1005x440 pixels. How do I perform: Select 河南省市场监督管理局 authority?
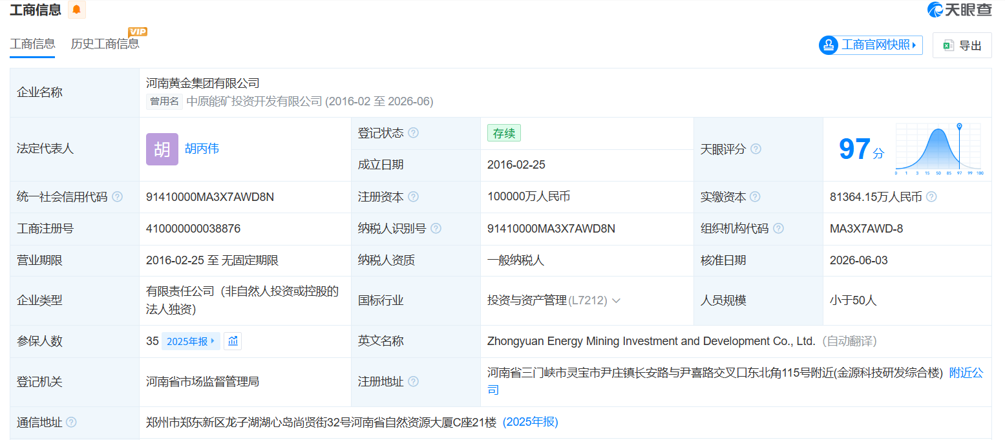coord(203,382)
